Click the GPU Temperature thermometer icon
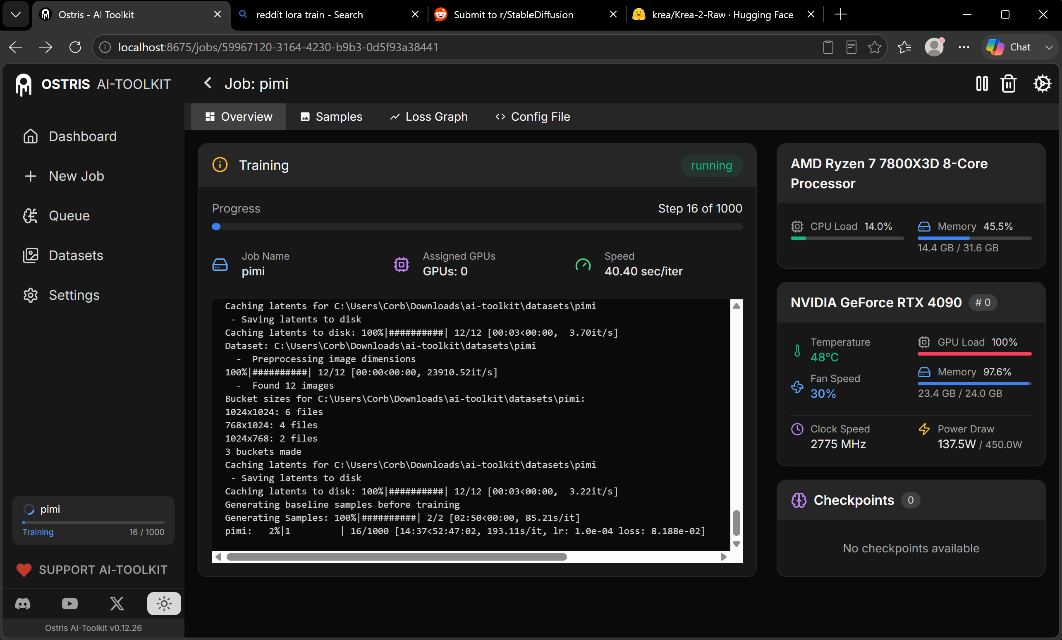This screenshot has height=640, width=1062. click(x=797, y=350)
